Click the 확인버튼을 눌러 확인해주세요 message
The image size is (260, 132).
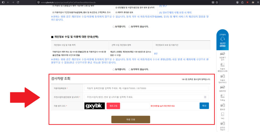tap(163, 106)
